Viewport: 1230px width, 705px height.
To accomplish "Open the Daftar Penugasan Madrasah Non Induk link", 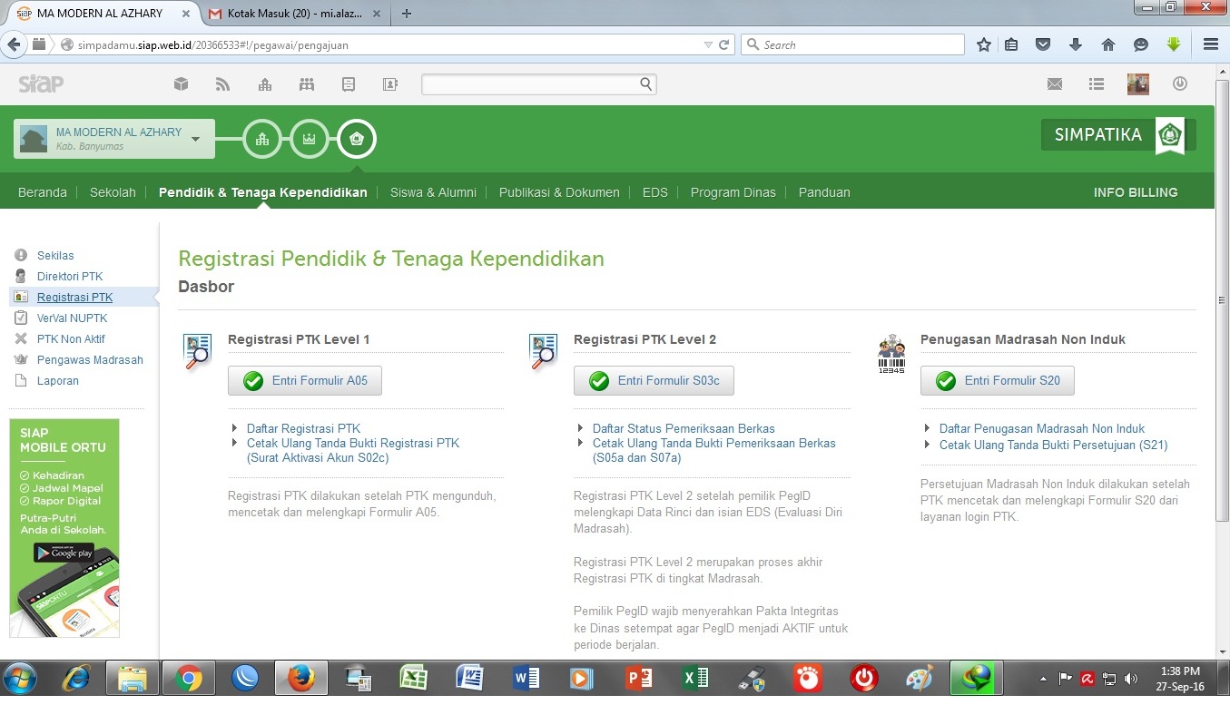I will [x=1041, y=427].
